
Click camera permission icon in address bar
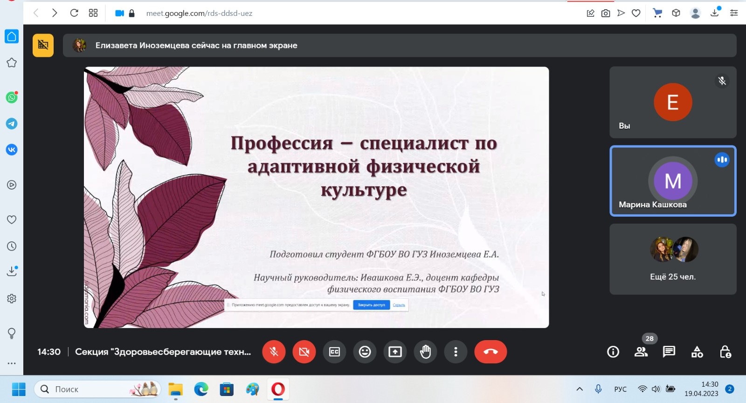tap(119, 14)
